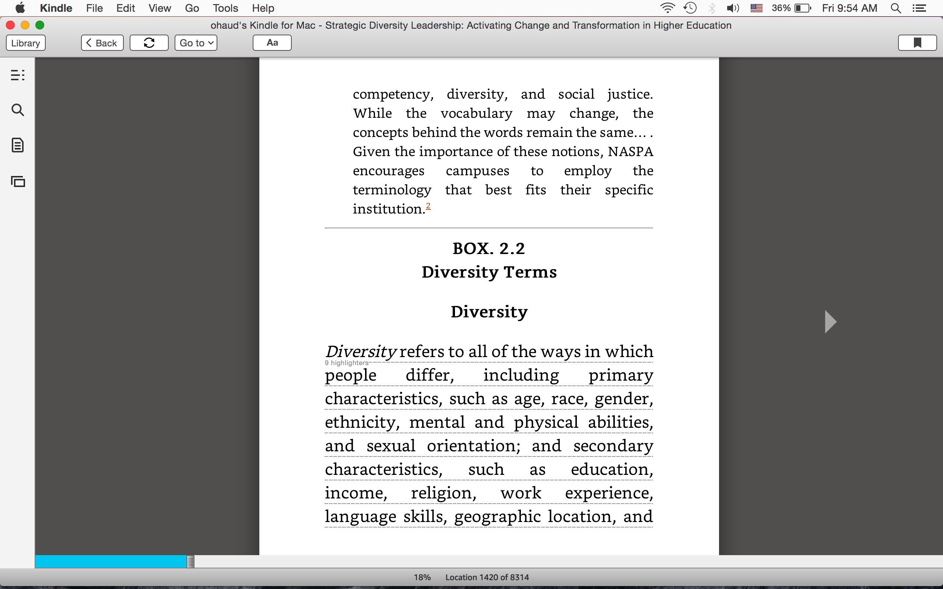Click the '9 highlighters' popular highlight label
The image size is (943, 589).
346,363
